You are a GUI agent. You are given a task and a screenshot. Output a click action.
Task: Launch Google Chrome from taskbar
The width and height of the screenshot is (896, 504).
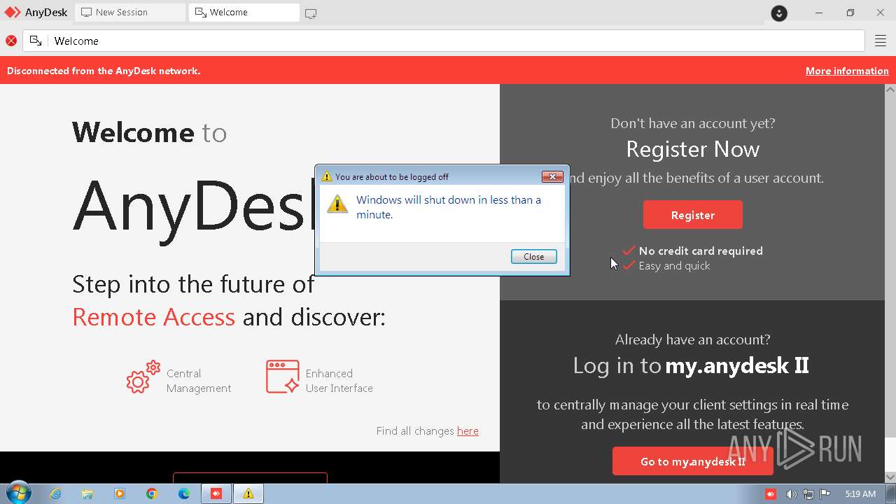click(x=152, y=494)
